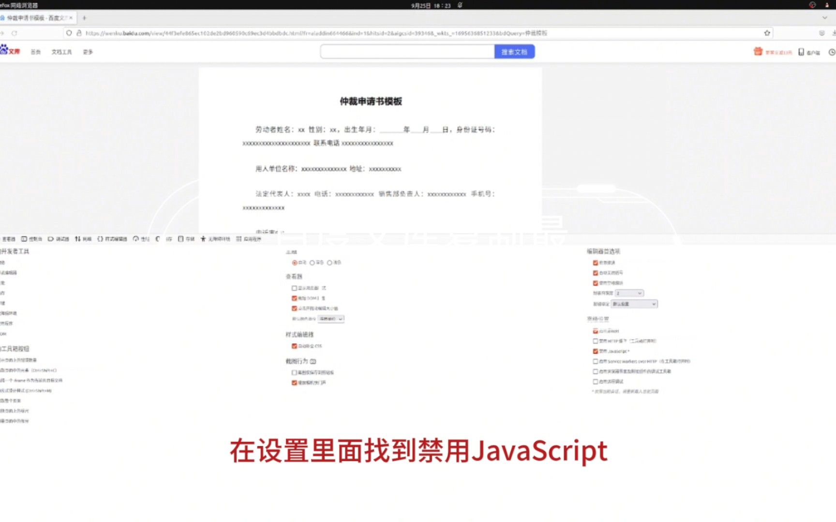836x522 pixels.
Task: Open the system tray user icon
Action: pyautogui.click(x=827, y=5)
